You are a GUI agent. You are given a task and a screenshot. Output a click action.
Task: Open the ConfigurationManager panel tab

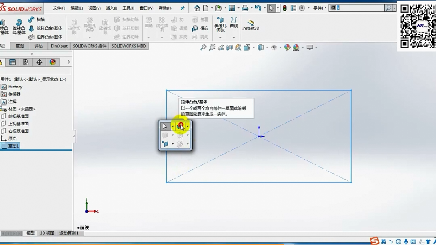(26, 62)
